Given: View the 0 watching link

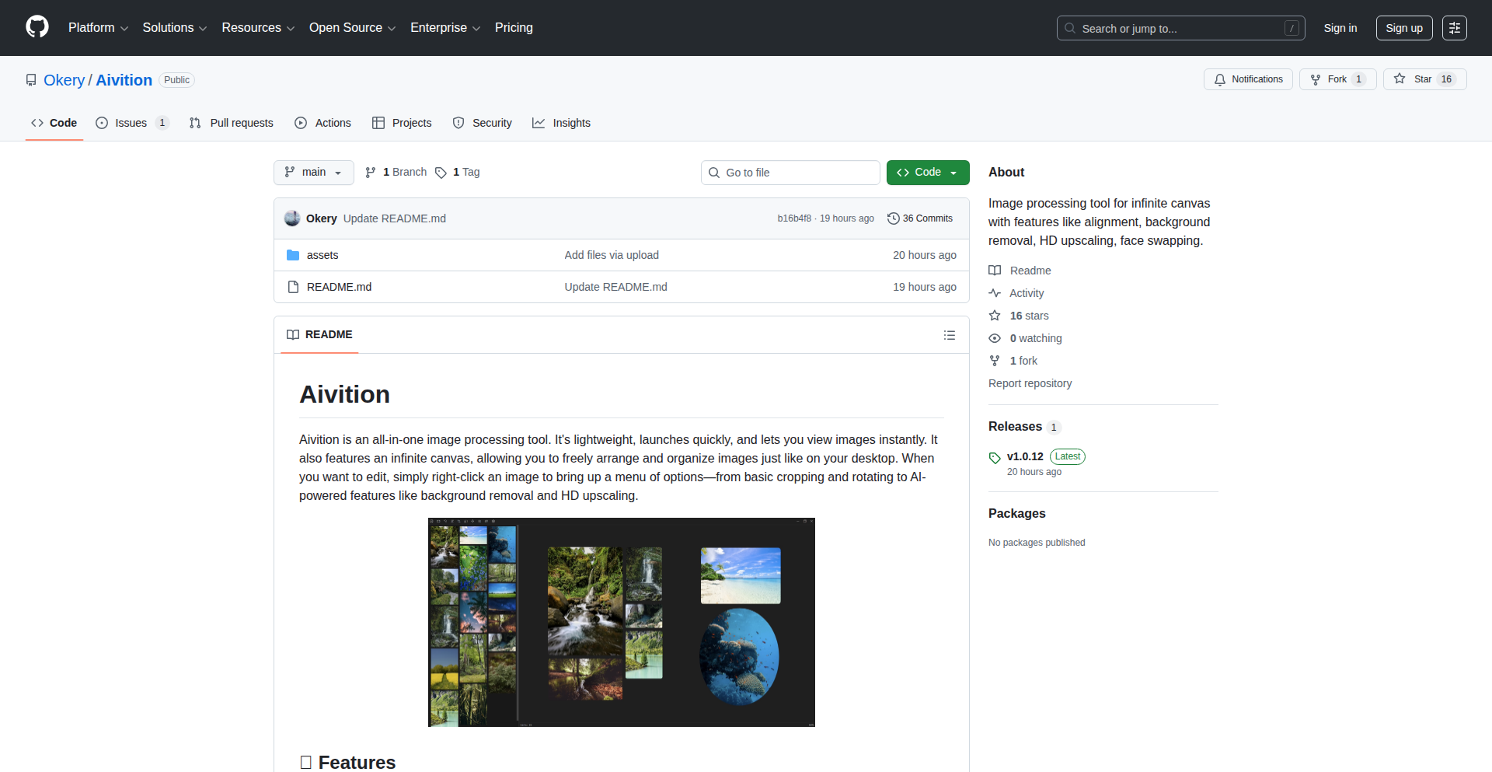Looking at the screenshot, I should tap(1036, 338).
